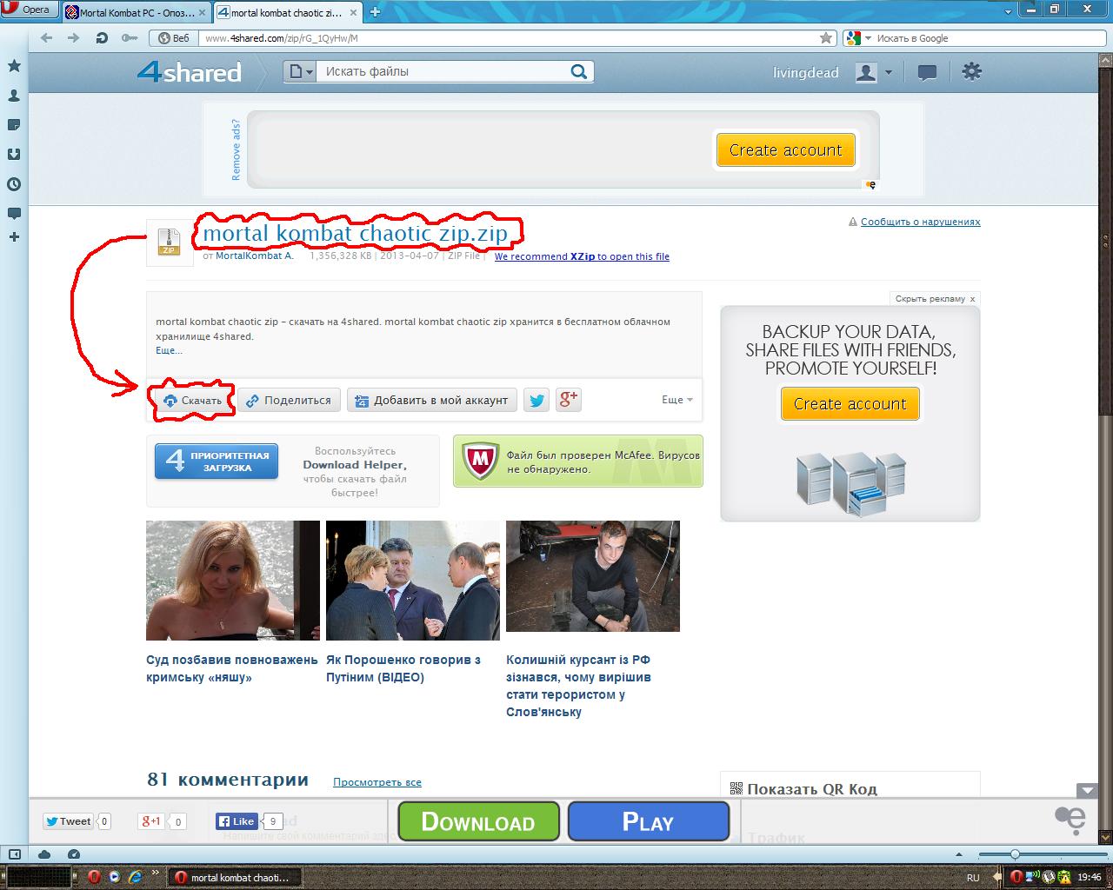Open the mortal kombat chaotic zip.zip title
This screenshot has height=890, width=1113.
point(355,233)
